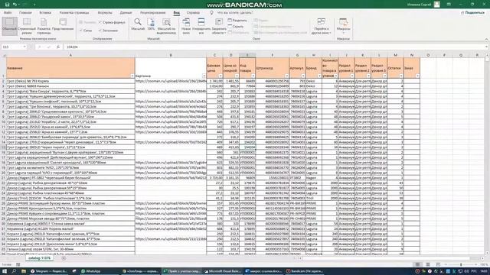Open the Insert (Вставка) tab
Screen dimensions: 490x275
click(x=45, y=13)
